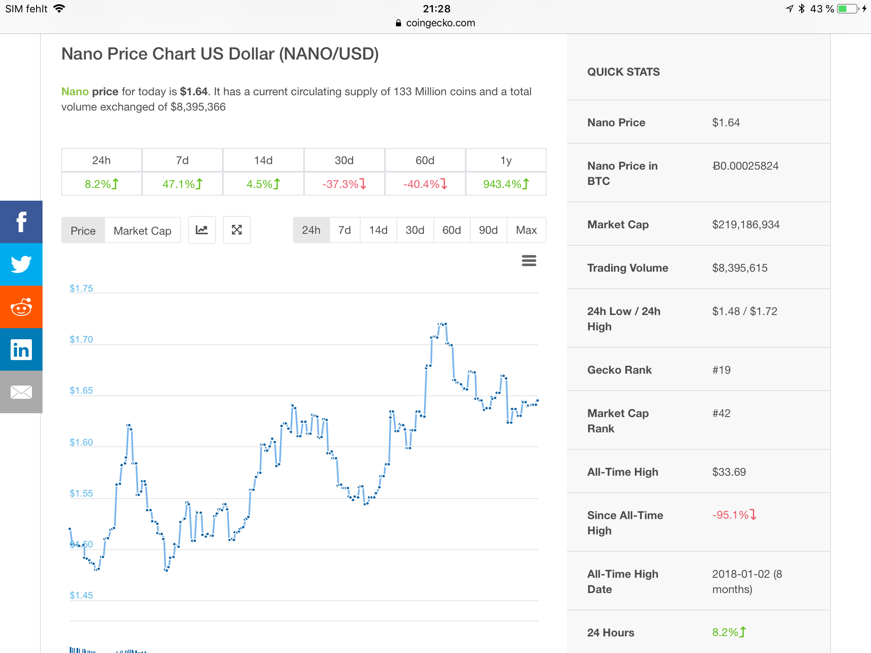Share page on LinkedIn icon

pyautogui.click(x=21, y=349)
